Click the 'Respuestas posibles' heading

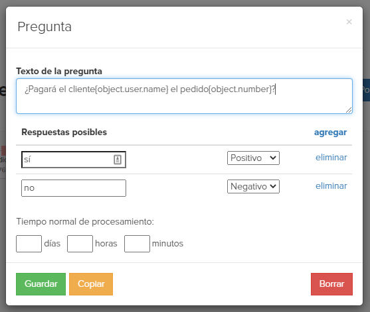64,132
